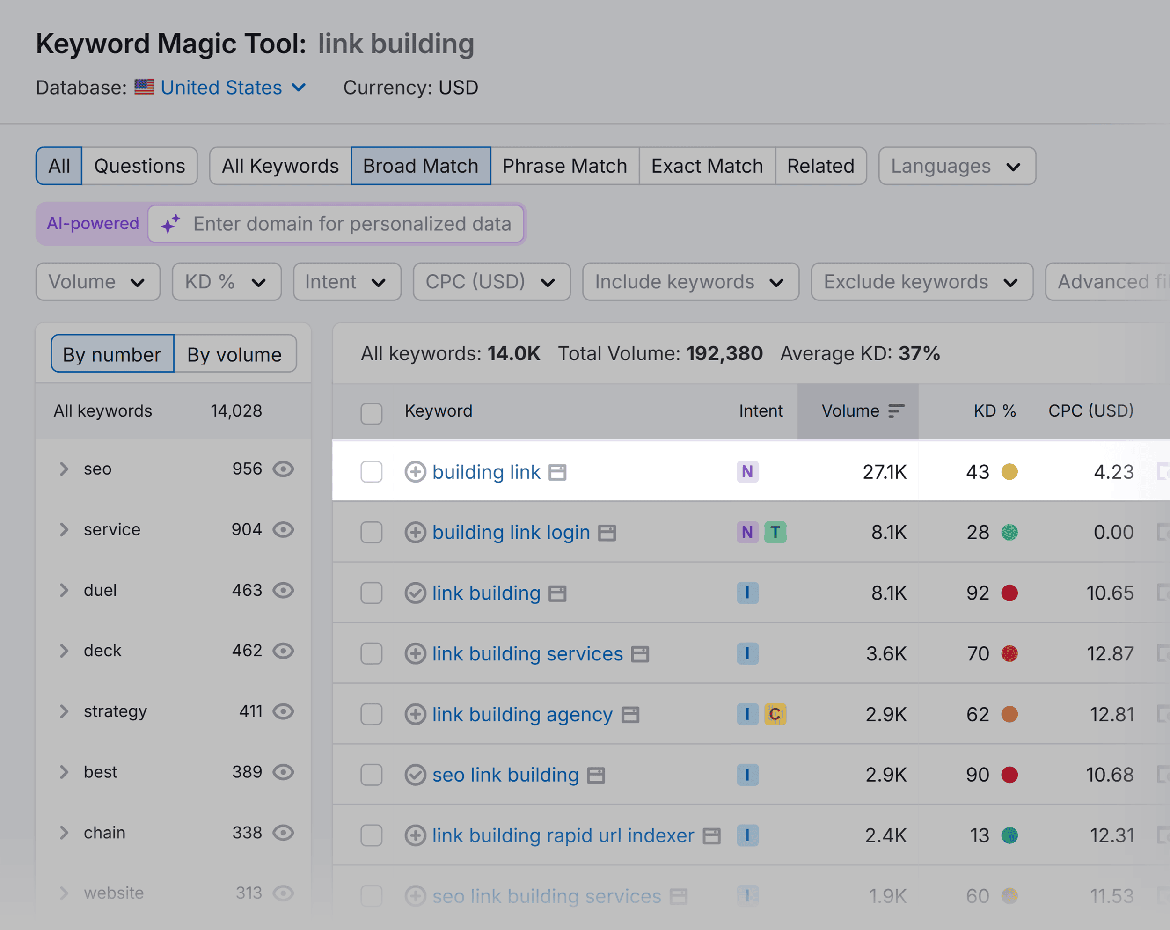Click the domain input for personalized data
The image size is (1170, 930).
tap(336, 224)
